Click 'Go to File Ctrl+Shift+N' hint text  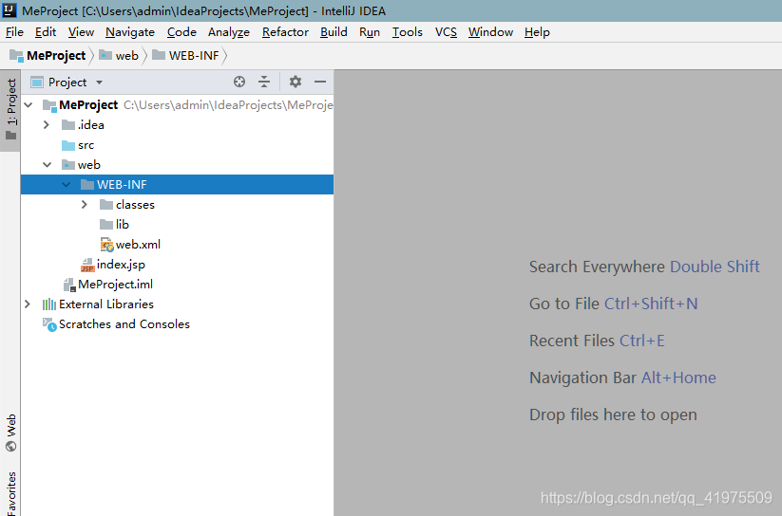tap(614, 304)
